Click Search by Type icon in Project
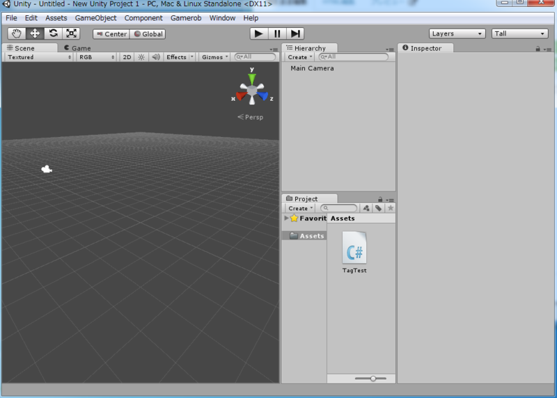Screen dimensions: 557x398 pyautogui.click(x=366, y=209)
